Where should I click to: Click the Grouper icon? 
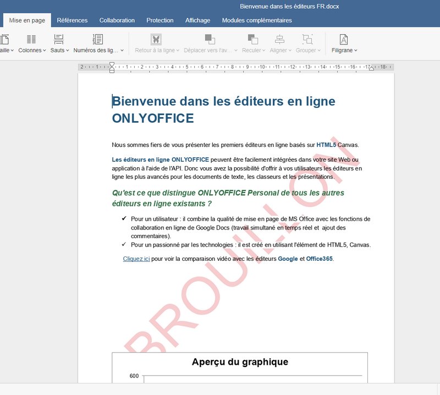coord(307,39)
